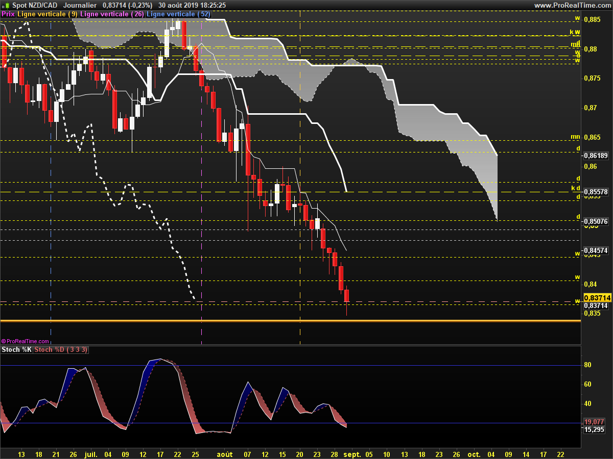The width and height of the screenshot is (613, 459).
Task: Select the Prix indicator label
Action: coord(8,14)
